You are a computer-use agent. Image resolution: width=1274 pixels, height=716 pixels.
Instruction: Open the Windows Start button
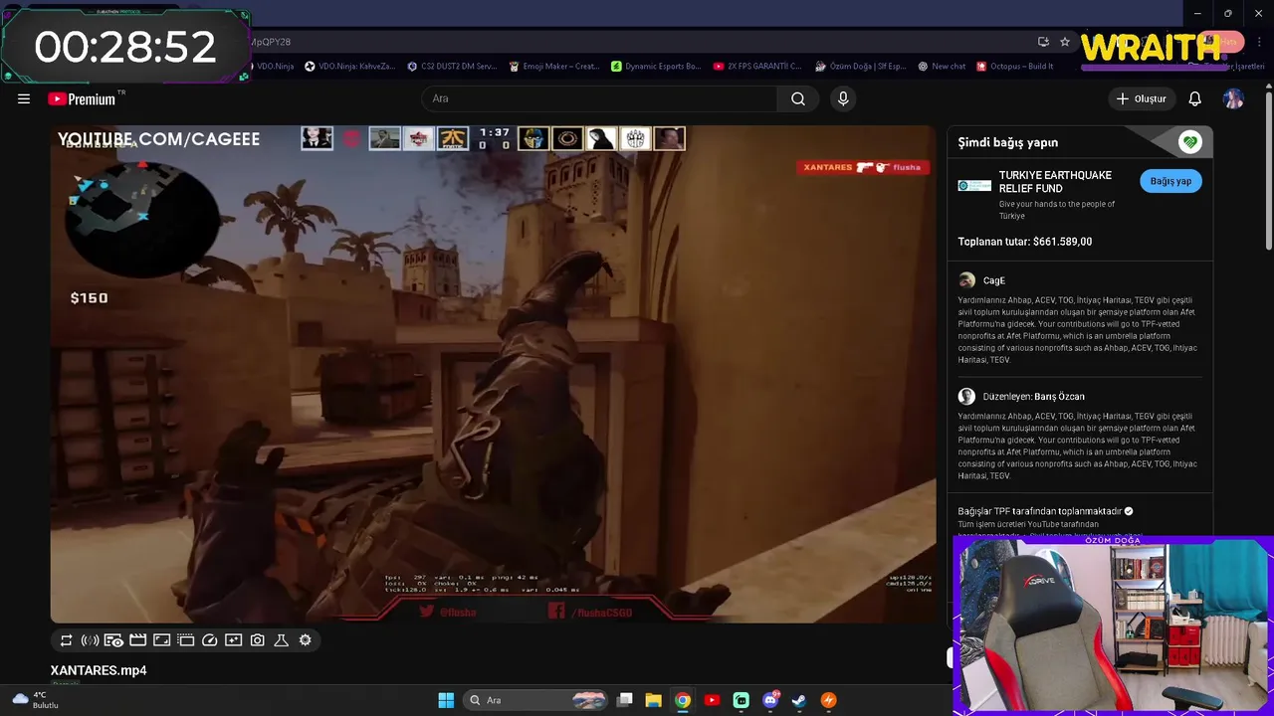(x=446, y=700)
